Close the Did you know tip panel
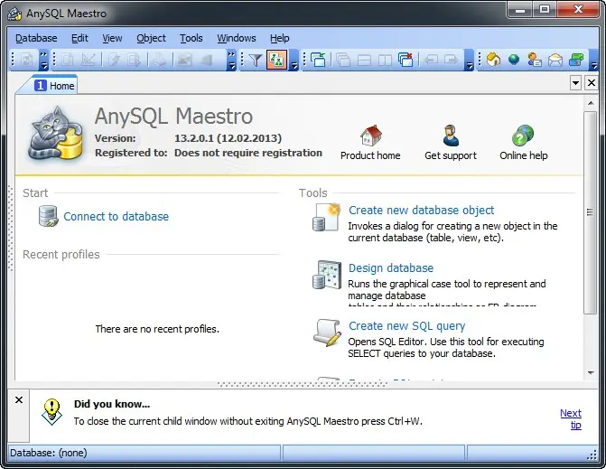The width and height of the screenshot is (606, 469). click(x=19, y=399)
